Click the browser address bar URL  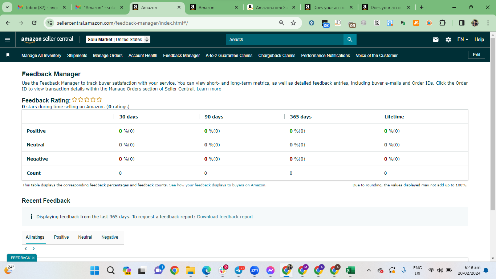tap(122, 23)
